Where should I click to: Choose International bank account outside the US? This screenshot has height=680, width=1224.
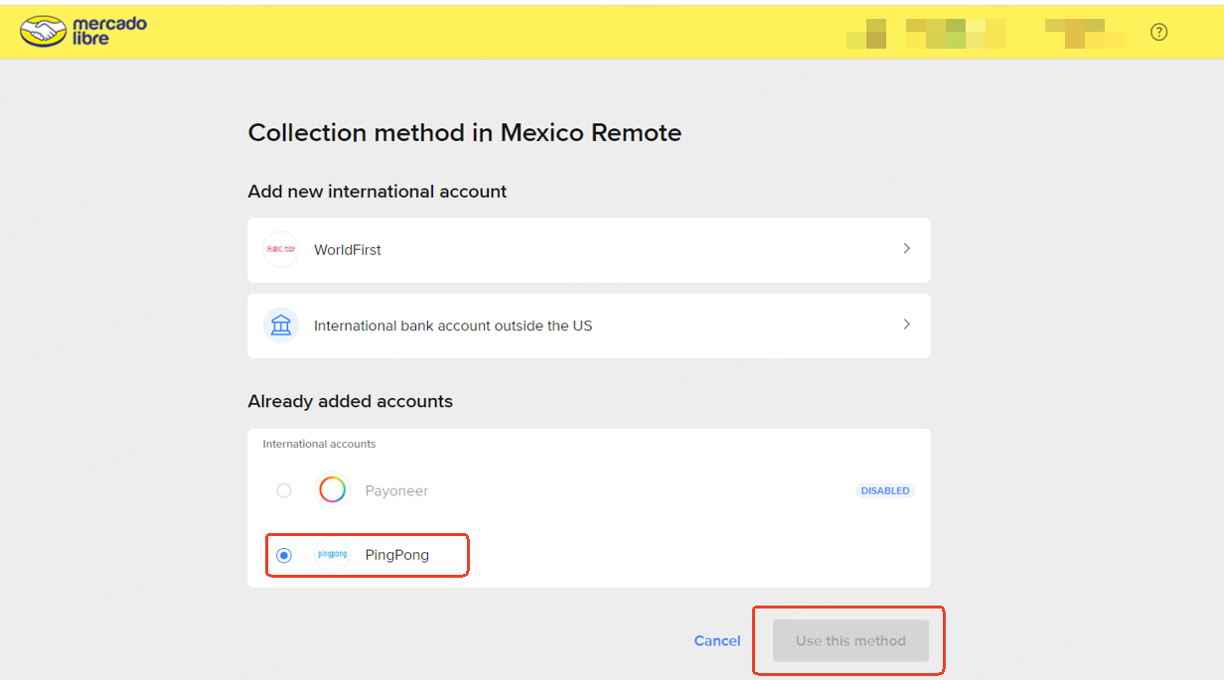coord(453,326)
